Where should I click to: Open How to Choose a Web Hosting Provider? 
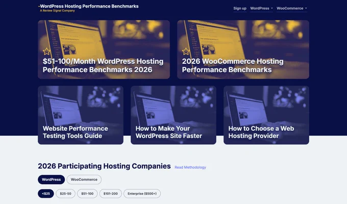[x=266, y=115]
